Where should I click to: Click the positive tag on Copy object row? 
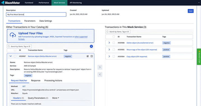coord(166,57)
